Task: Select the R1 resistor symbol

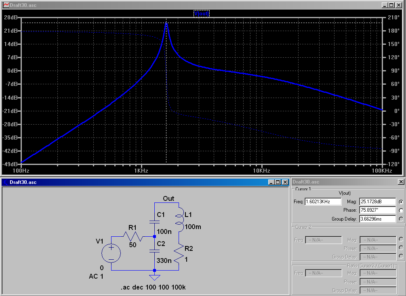Action: 133,237
